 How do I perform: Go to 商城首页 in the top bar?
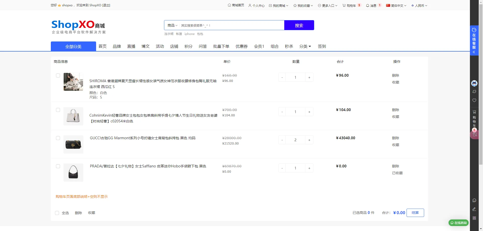point(236,5)
